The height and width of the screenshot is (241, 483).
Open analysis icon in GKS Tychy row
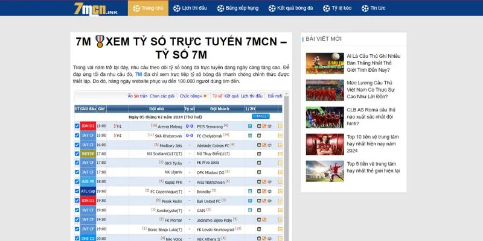[x=259, y=163]
